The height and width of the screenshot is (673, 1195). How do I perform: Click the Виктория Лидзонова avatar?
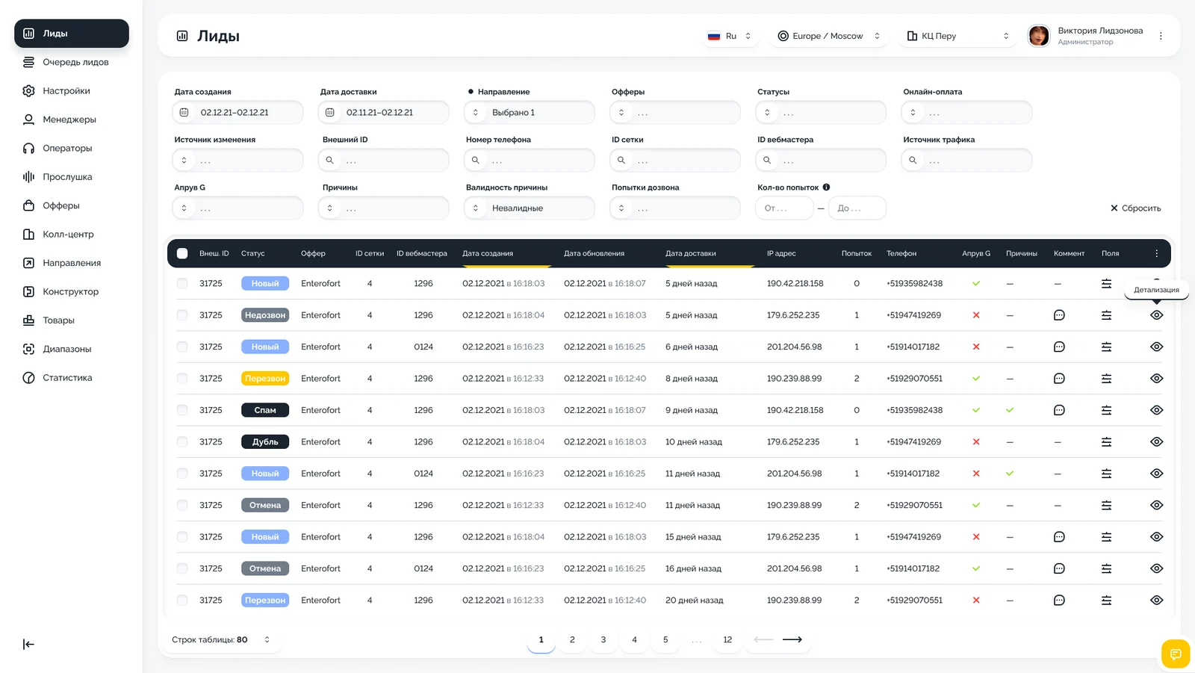pos(1038,36)
